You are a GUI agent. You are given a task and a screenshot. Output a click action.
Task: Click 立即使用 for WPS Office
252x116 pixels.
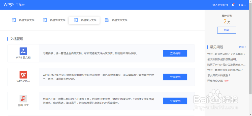(175, 77)
